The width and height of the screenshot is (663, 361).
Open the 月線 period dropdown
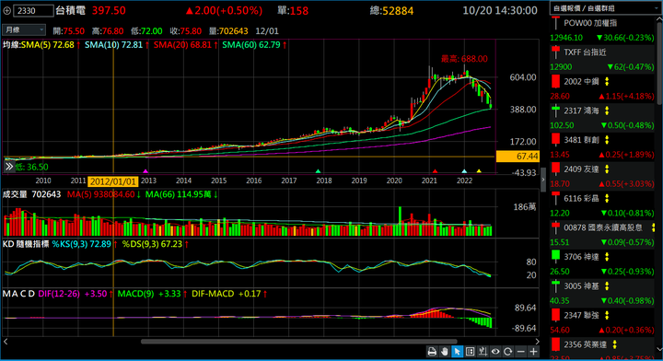tap(24, 30)
